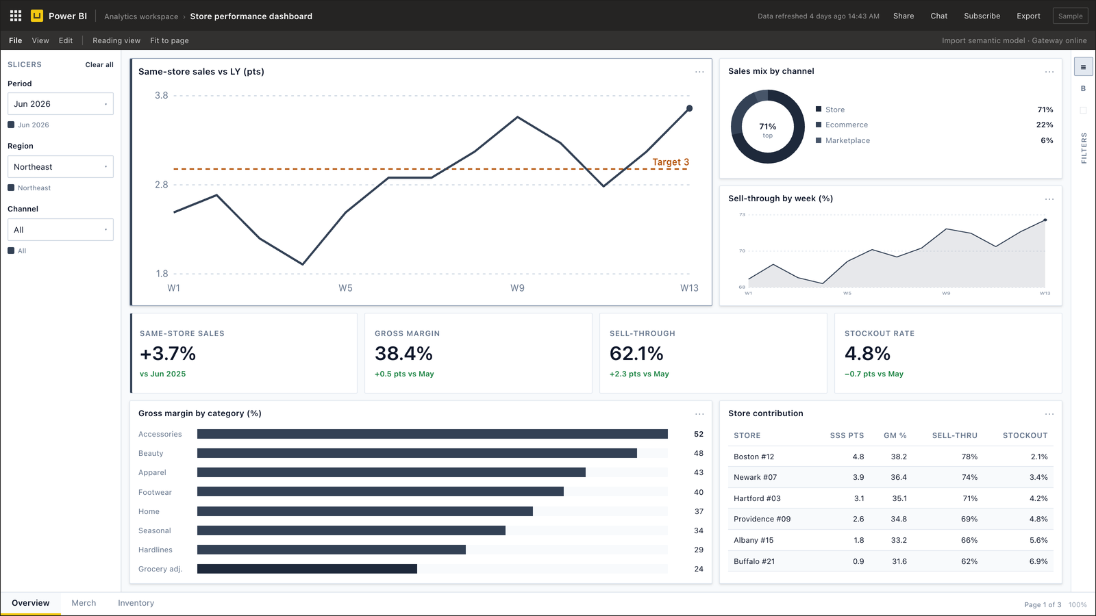Open Analytics workspace breadcrumb link
The height and width of the screenshot is (616, 1096).
[141, 16]
